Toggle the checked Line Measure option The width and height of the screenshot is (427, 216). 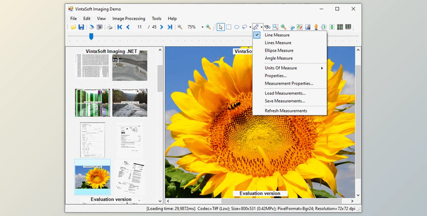pyautogui.click(x=290, y=35)
